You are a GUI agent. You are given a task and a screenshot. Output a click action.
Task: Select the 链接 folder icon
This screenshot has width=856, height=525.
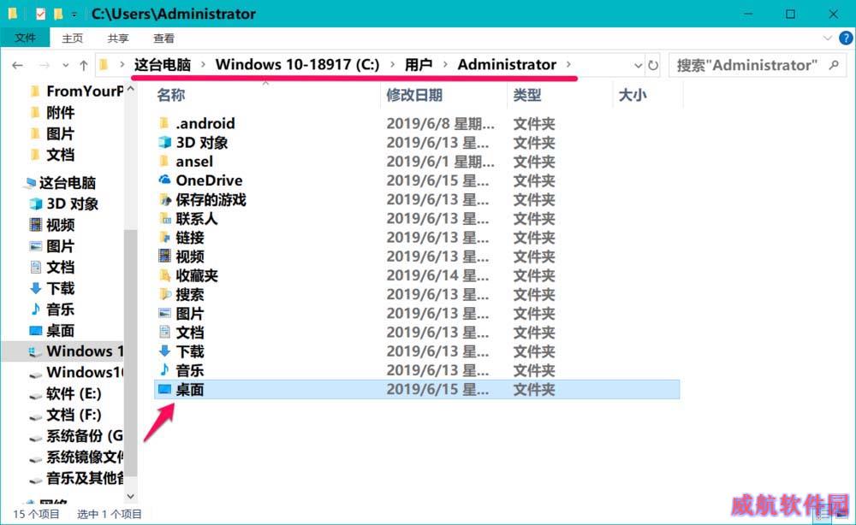164,237
